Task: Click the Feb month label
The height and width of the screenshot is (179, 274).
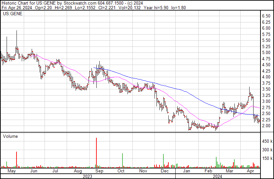Action: click(208, 171)
